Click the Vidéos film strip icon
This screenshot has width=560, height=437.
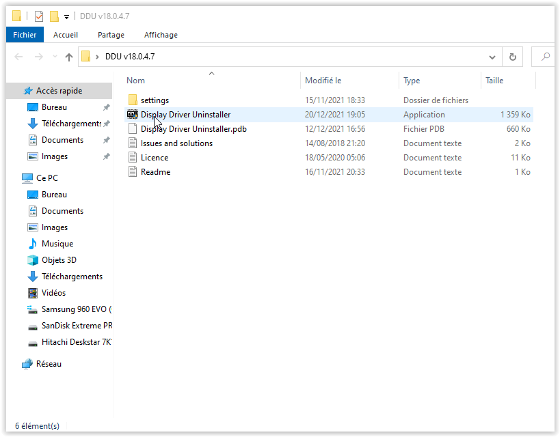33,293
